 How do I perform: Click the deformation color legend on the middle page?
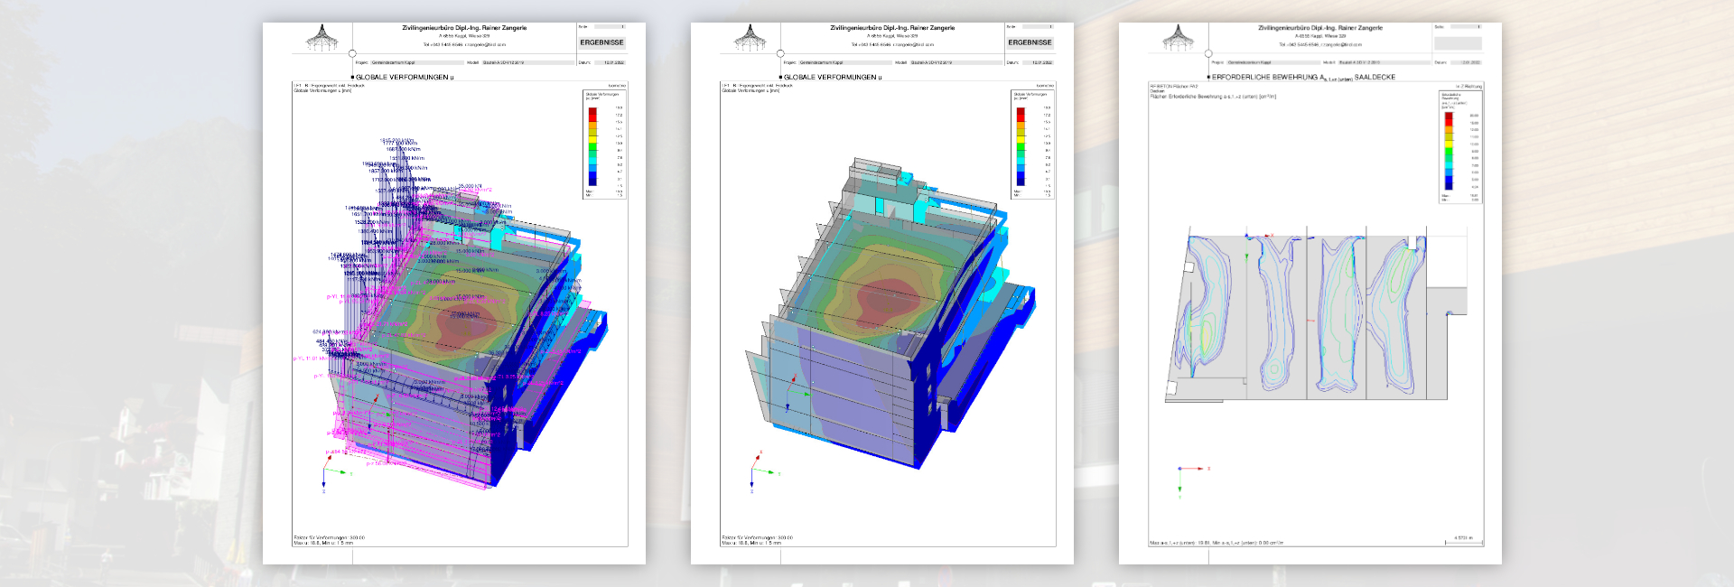(1031, 144)
